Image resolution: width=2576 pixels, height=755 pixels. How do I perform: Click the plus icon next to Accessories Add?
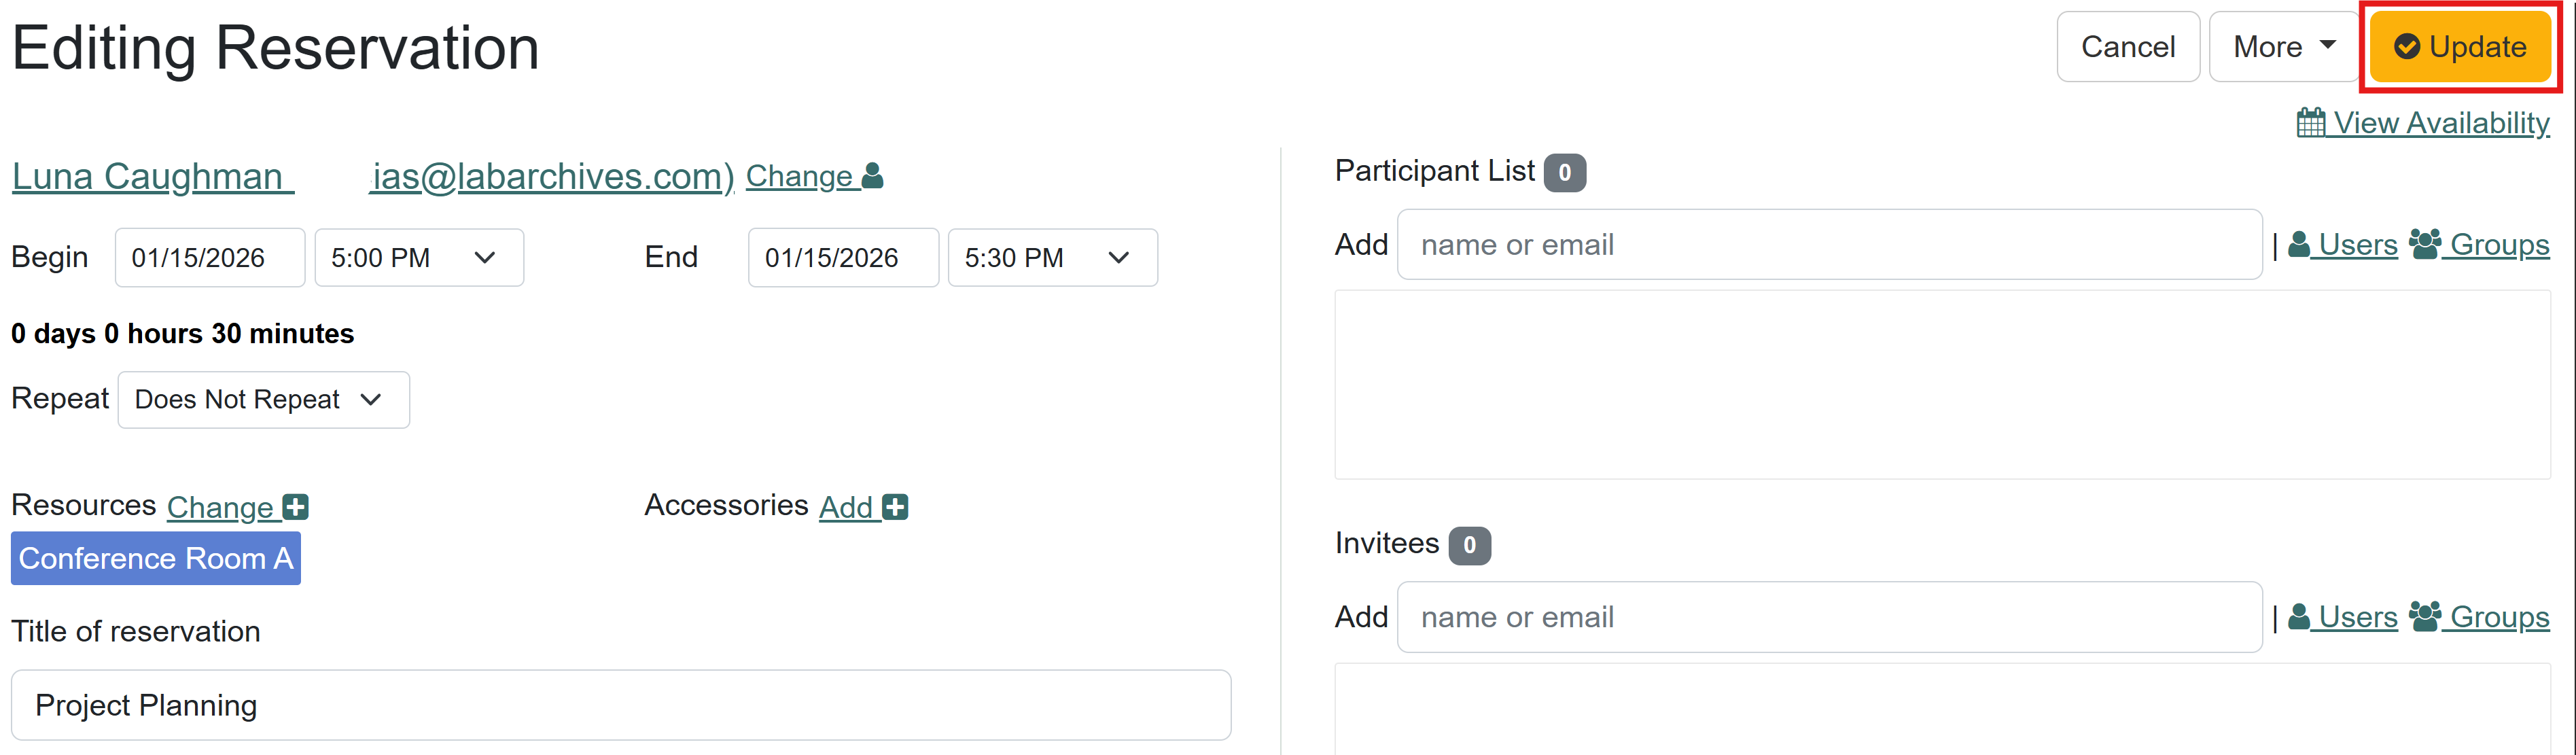tap(896, 507)
